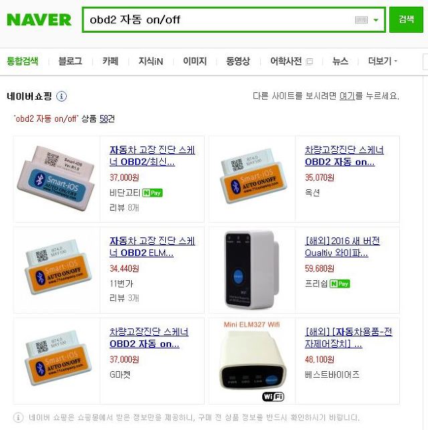The width and height of the screenshot is (428, 430).
Task: Open the blue Smart-iOS OBD2 product thumbnail
Action: click(56, 179)
